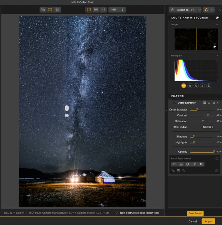Remove the Detail Extractor filter
The width and height of the screenshot is (222, 225).
click(214, 103)
